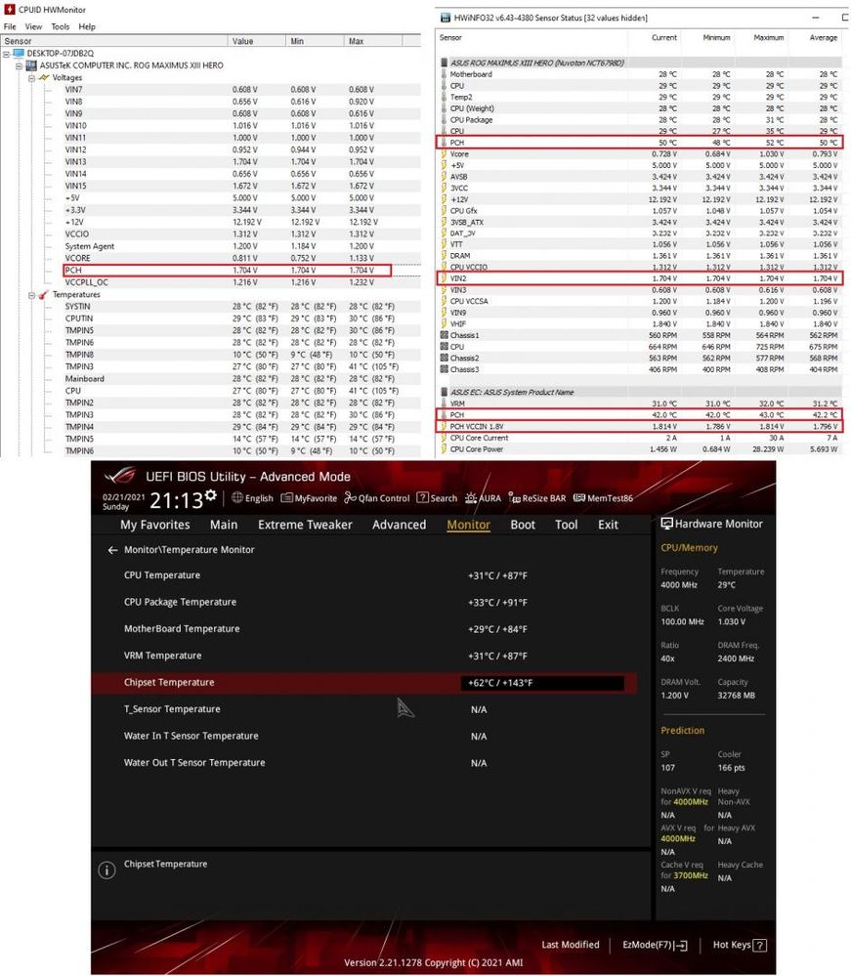851x976 pixels.
Task: Switch to the Main BIOS tab
Action: coord(224,525)
